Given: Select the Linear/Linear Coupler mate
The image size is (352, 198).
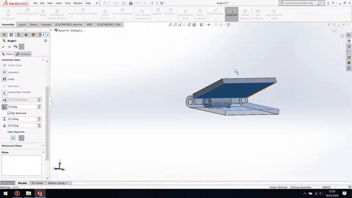Looking at the screenshot, I should tap(16, 92).
